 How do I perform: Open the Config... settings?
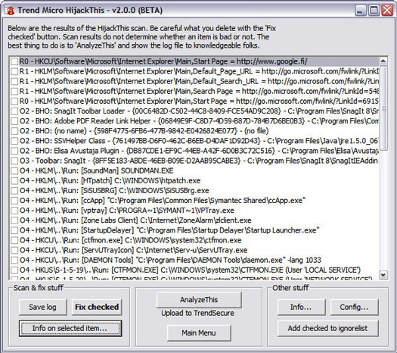(x=354, y=307)
